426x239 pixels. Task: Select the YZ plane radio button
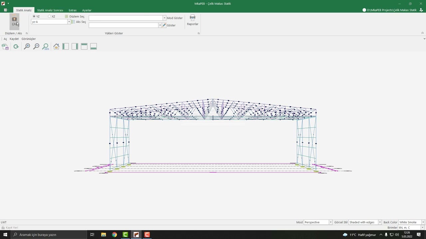34,16
